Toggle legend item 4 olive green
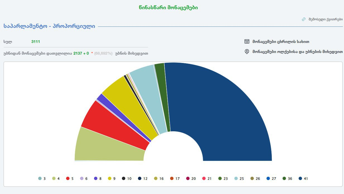This screenshot has height=194, width=344. (56, 178)
